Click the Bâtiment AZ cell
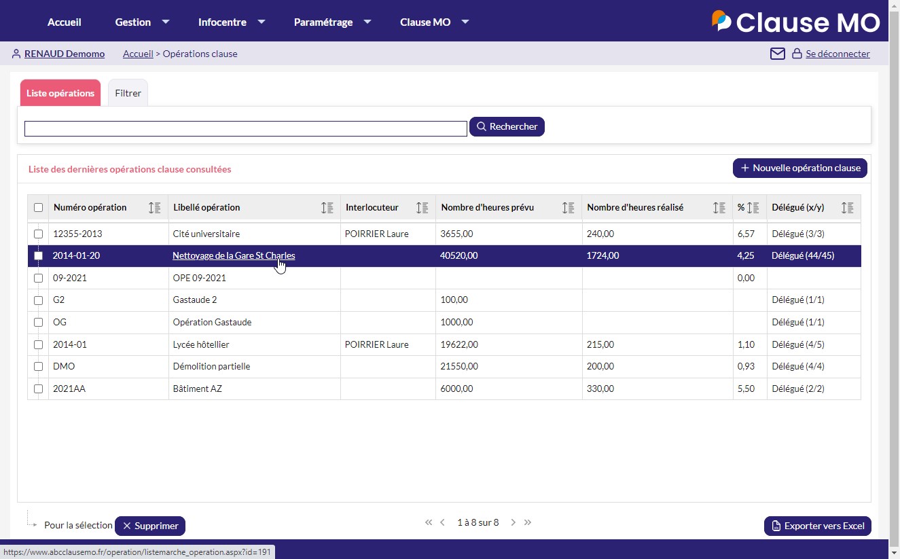 click(255, 389)
